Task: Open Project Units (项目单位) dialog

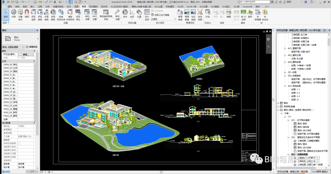Action: coord(78,14)
